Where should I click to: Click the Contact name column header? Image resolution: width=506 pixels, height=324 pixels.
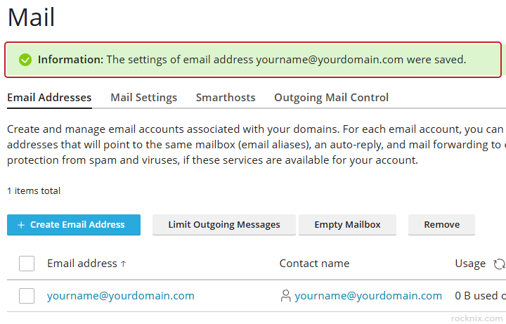[x=314, y=264]
